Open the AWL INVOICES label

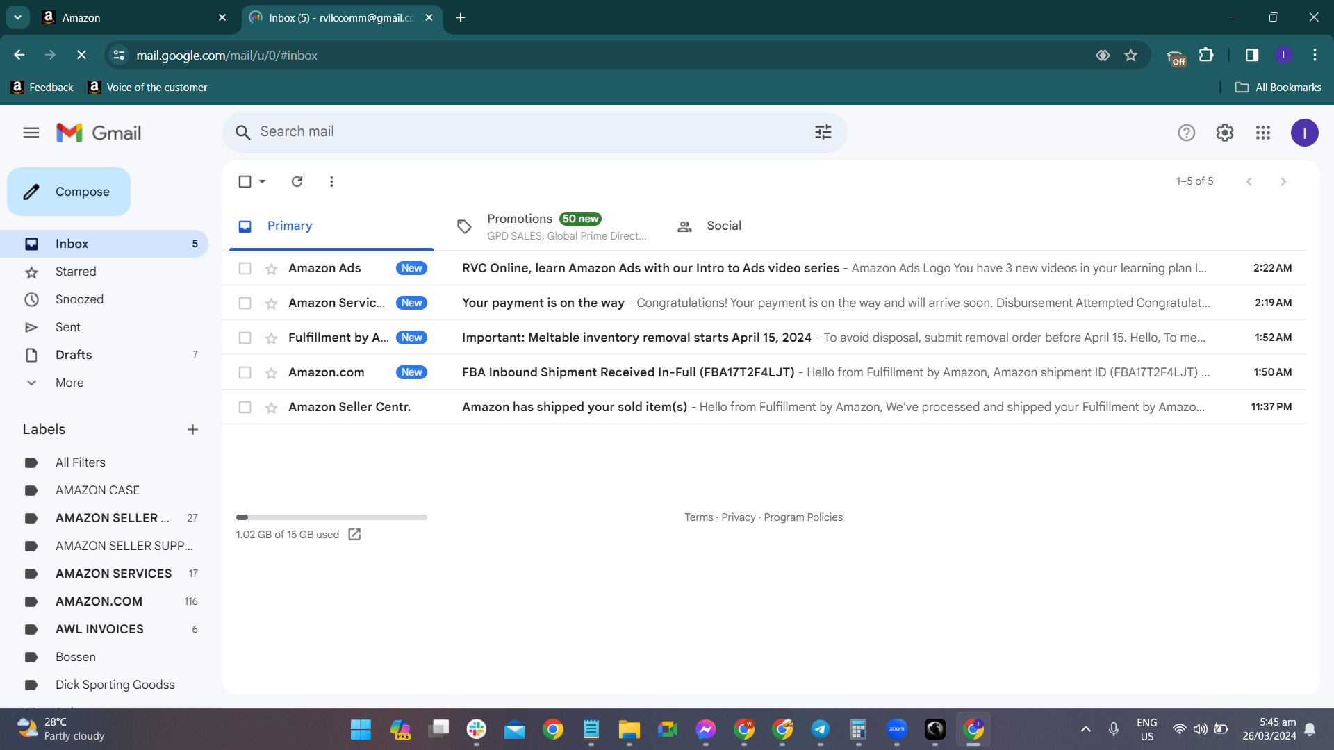pyautogui.click(x=99, y=629)
